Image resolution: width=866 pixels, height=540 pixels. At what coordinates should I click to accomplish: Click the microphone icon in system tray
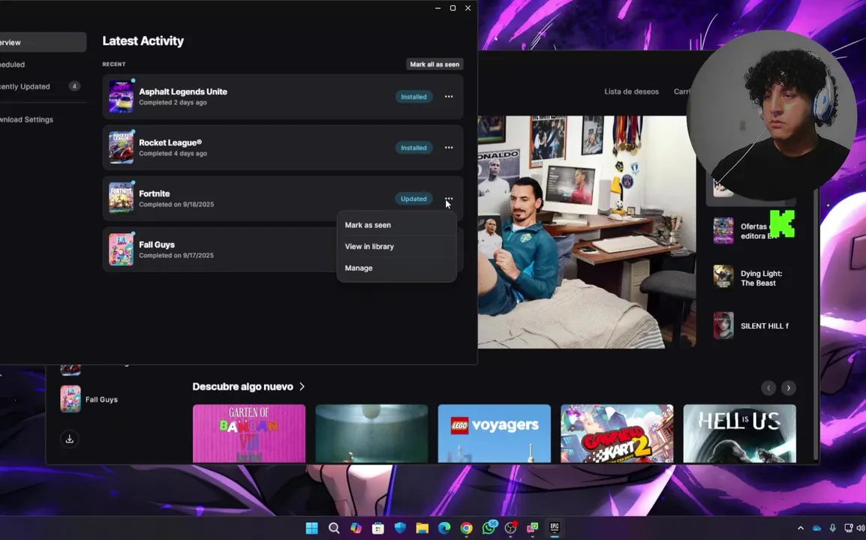point(833,529)
